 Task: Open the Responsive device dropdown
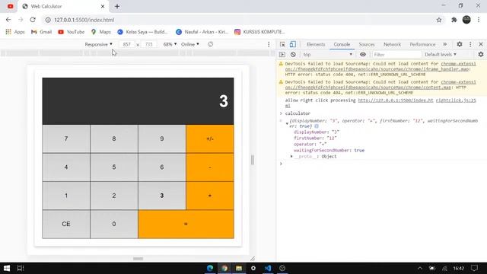click(x=98, y=44)
